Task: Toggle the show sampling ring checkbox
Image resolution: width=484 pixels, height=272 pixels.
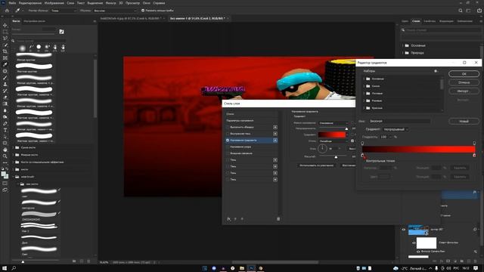Action: pyautogui.click(x=143, y=11)
